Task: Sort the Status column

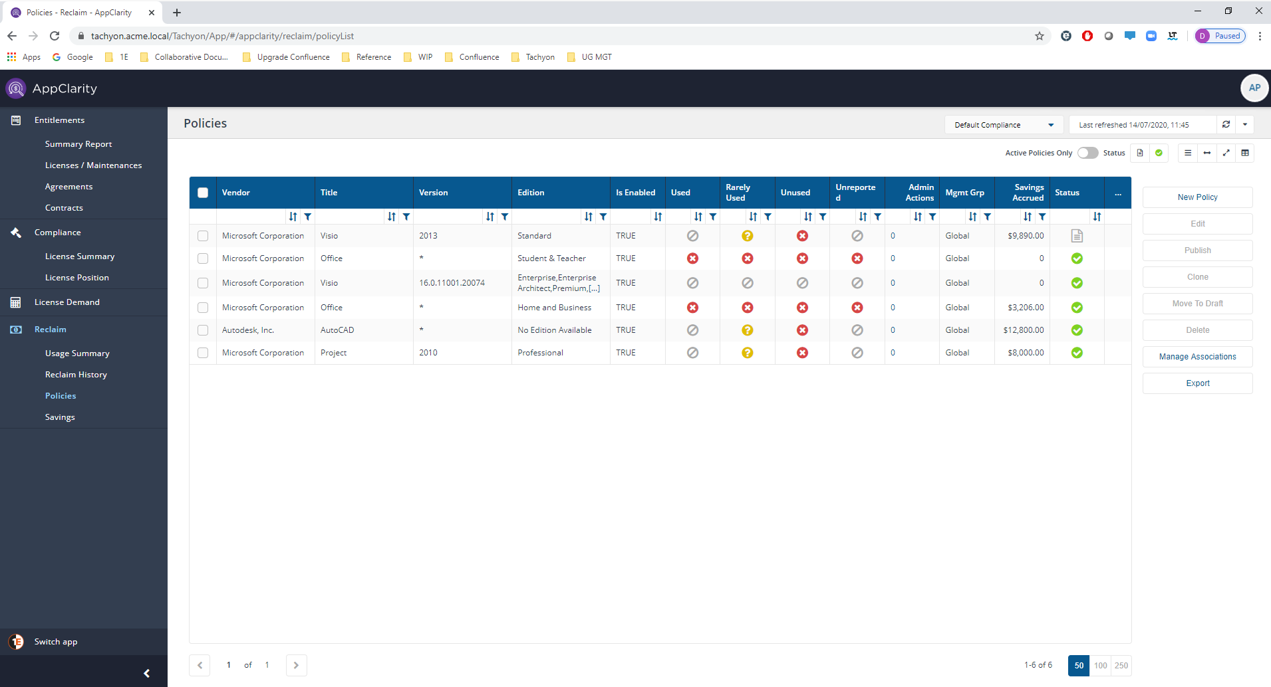Action: click(1097, 217)
